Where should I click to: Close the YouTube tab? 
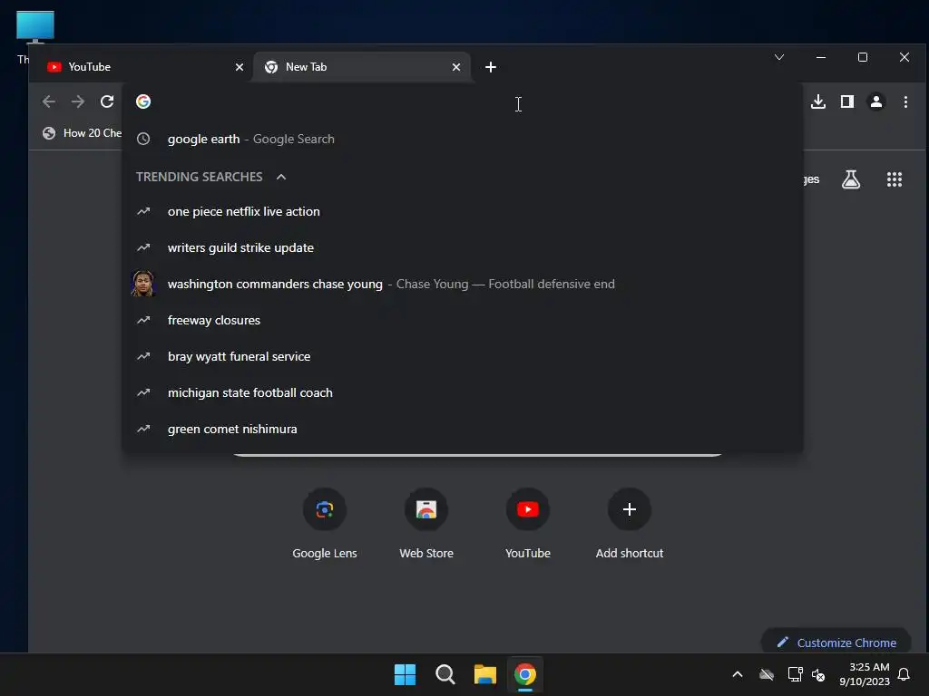240,67
